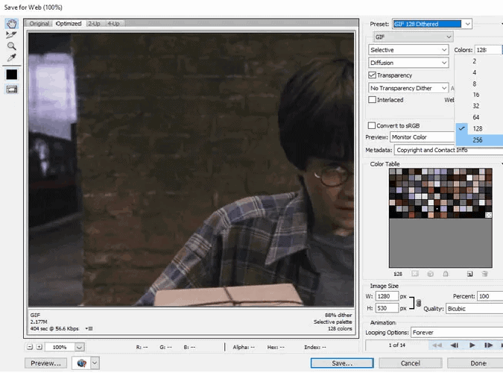This screenshot has height=373, width=503.
Task: Click the black eyedropper color swatch
Action: 11,75
